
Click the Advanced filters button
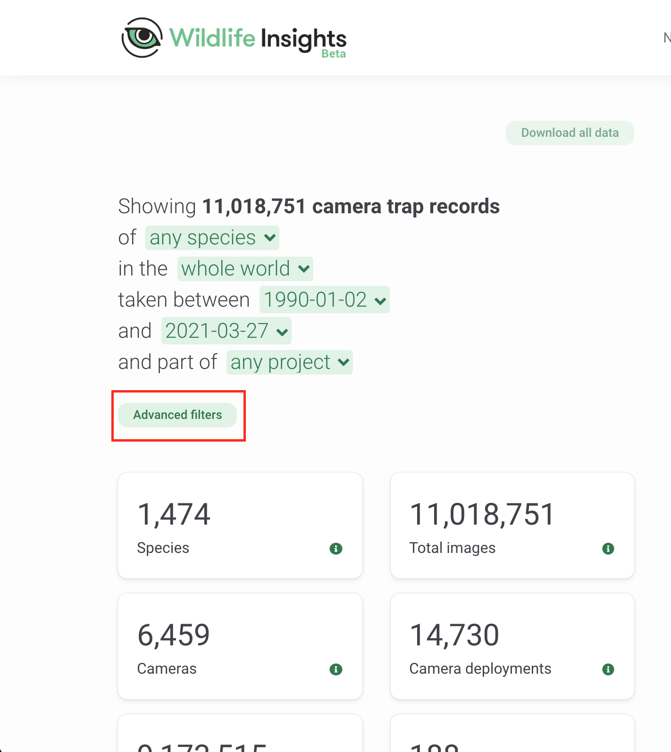[x=177, y=415]
